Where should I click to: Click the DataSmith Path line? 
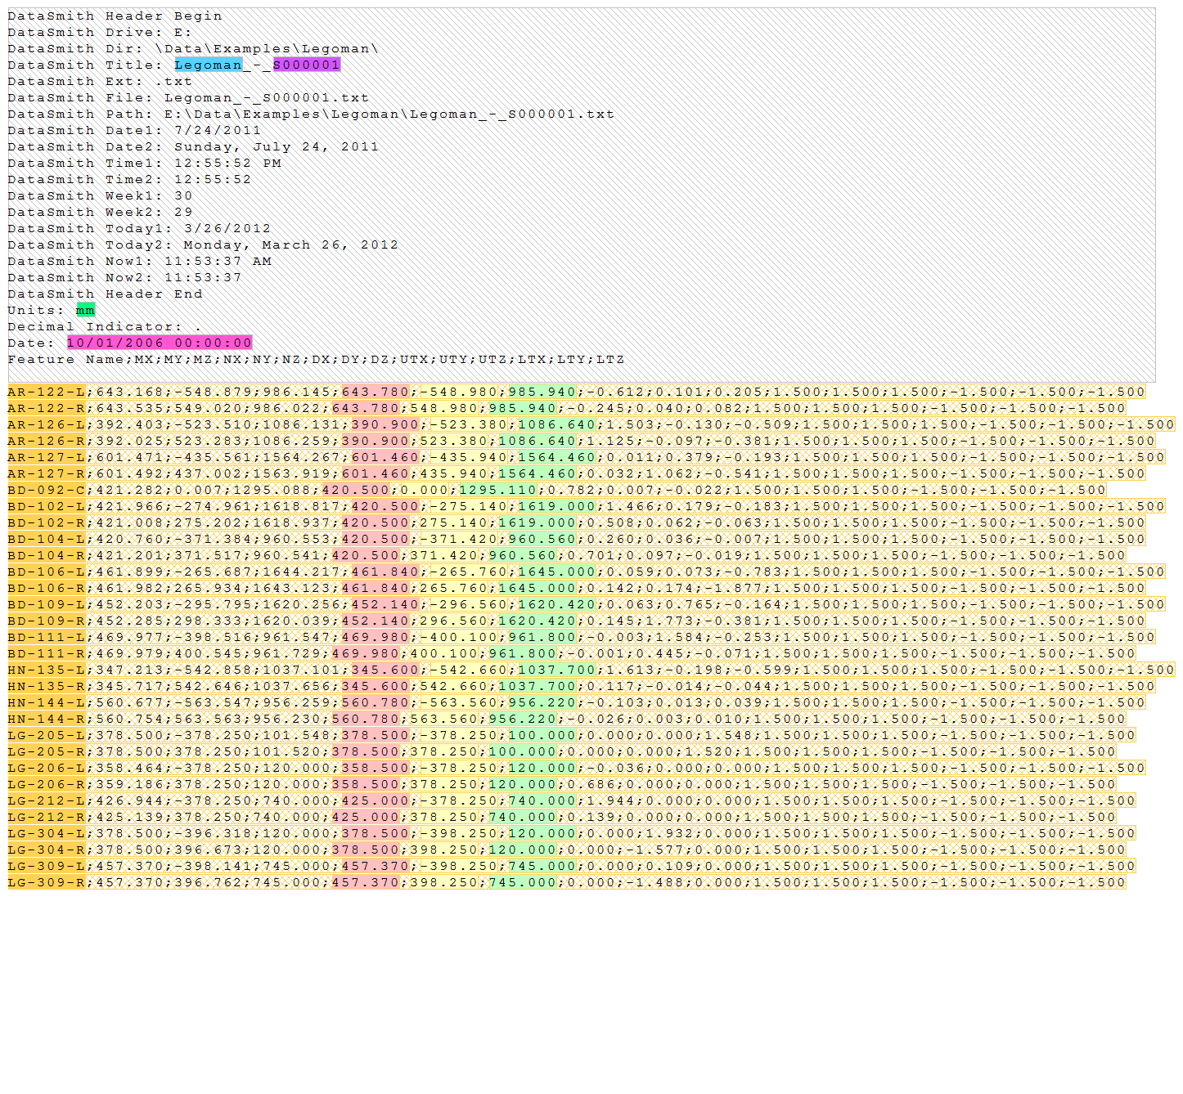pyautogui.click(x=311, y=114)
